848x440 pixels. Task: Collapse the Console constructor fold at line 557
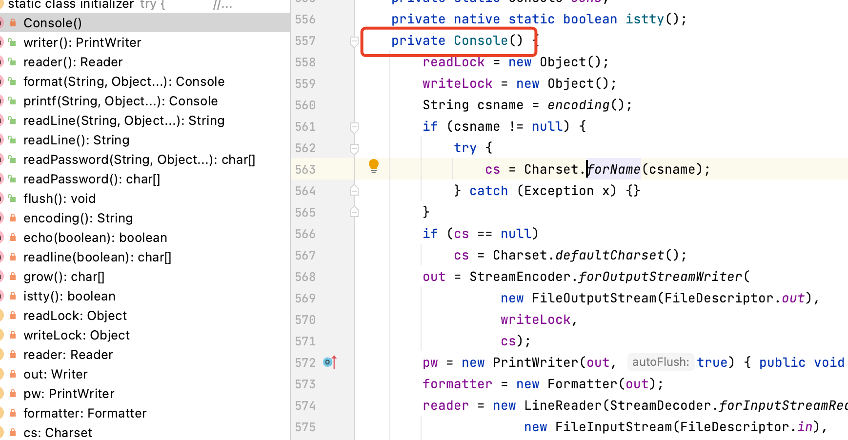354,41
